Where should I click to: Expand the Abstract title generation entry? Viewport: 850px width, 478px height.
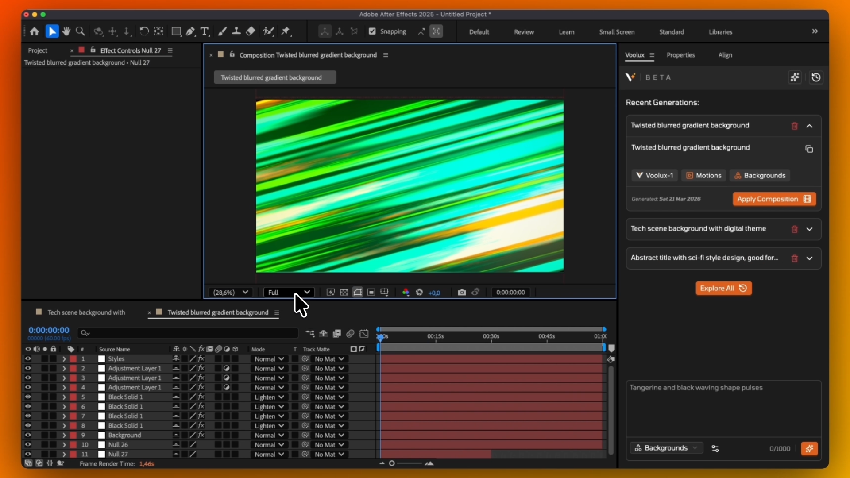pos(810,258)
